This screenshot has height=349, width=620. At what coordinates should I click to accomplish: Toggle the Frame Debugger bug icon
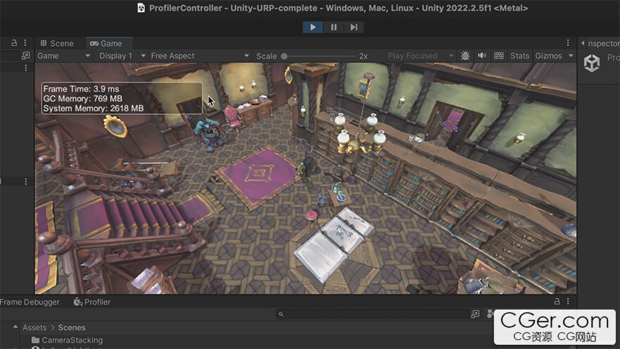tap(465, 56)
